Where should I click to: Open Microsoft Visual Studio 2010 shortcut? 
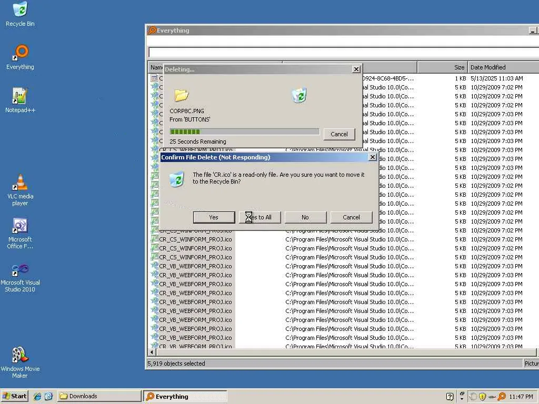(x=20, y=277)
